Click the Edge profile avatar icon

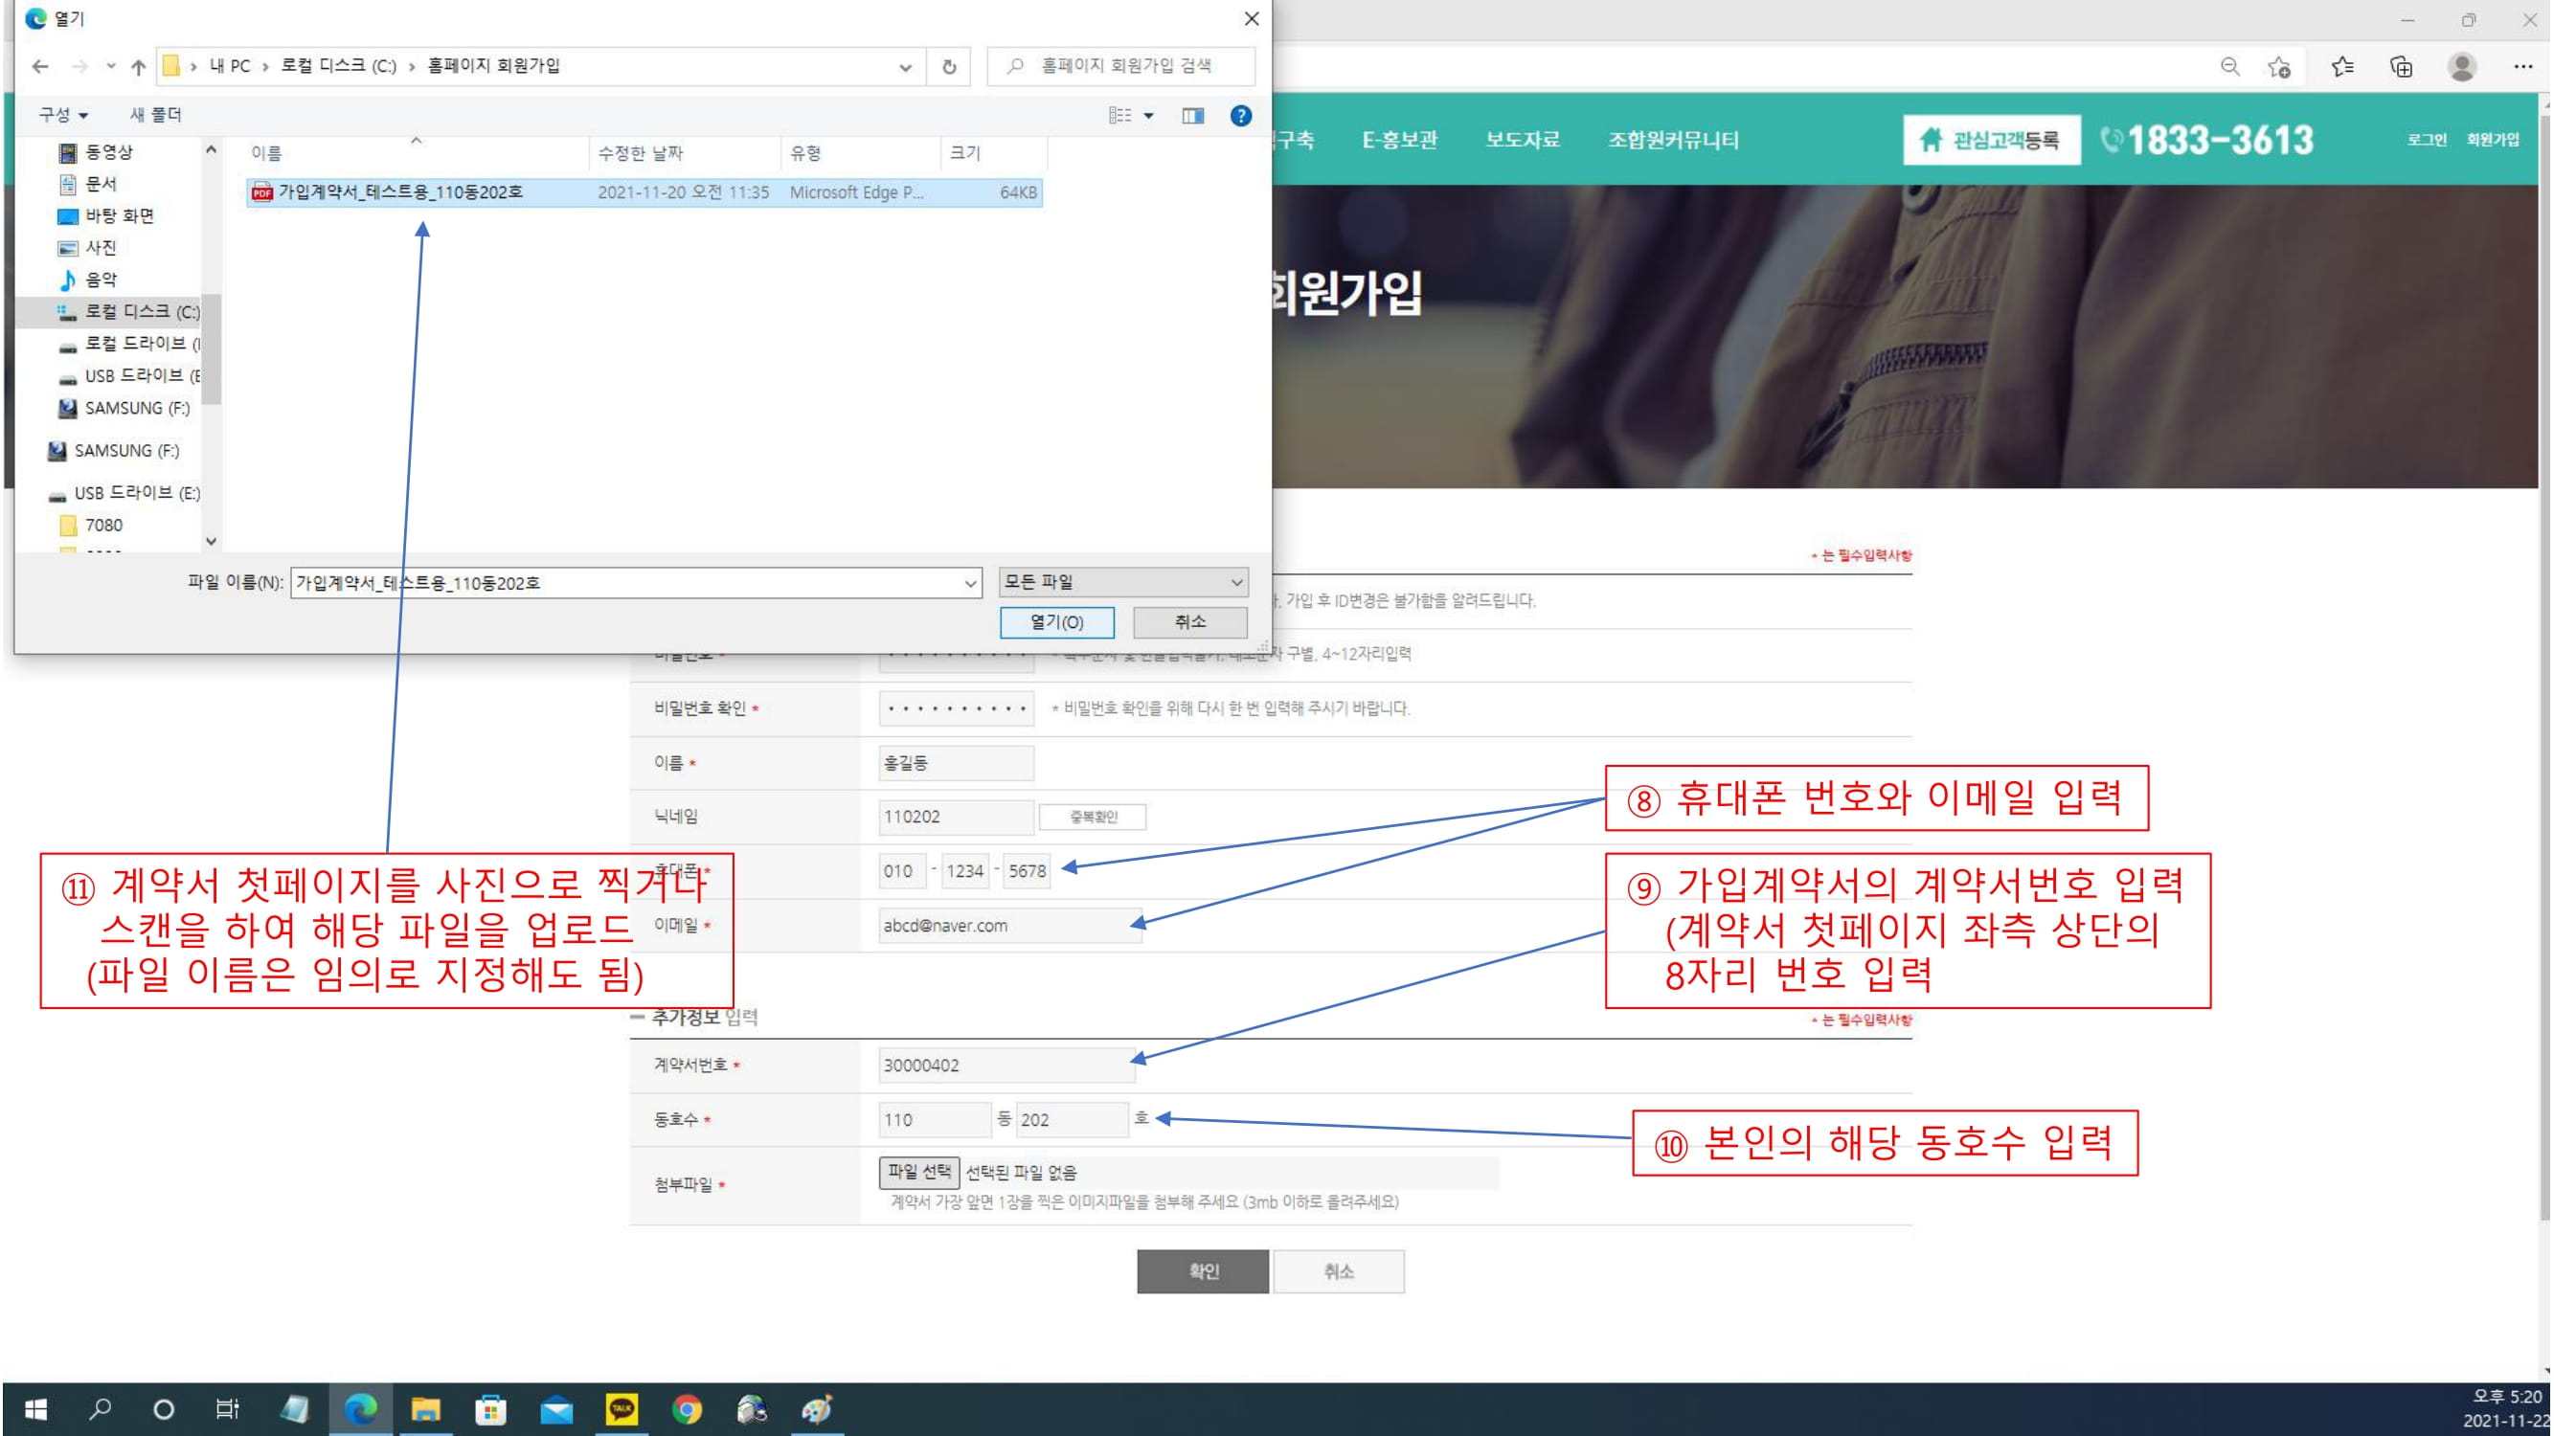click(x=2462, y=66)
